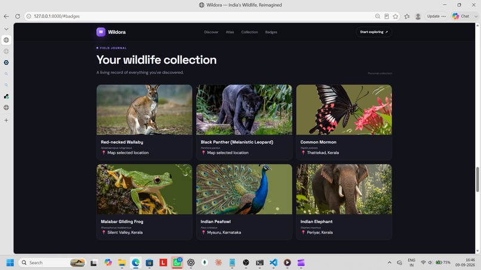Image resolution: width=481 pixels, height=270 pixels.
Task: Open the Indian Elephant photo
Action: point(344,189)
